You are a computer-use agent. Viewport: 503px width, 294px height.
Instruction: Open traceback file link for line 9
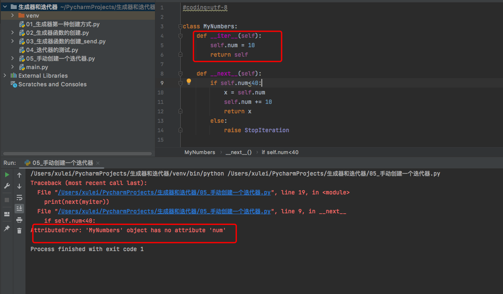[164, 212]
